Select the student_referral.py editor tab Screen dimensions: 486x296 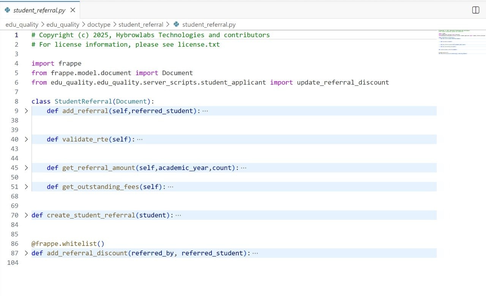[39, 10]
